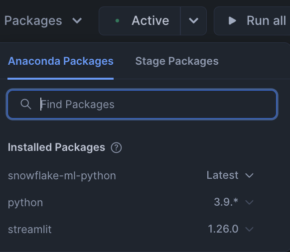Open snowflake-ml-python Latest version dropdown
Image resolution: width=290 pixels, height=252 pixels.
click(x=230, y=175)
